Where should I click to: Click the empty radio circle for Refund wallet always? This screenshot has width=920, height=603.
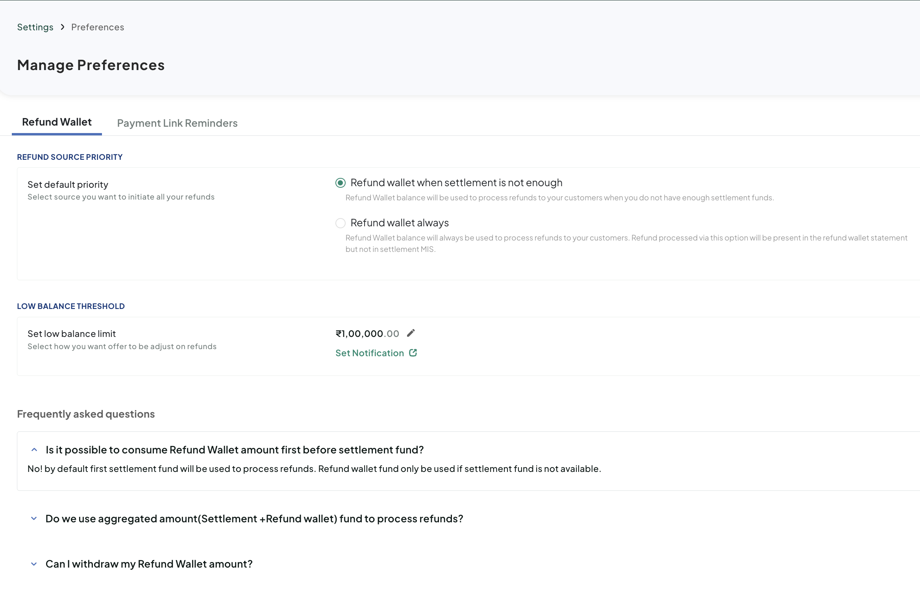coord(340,223)
